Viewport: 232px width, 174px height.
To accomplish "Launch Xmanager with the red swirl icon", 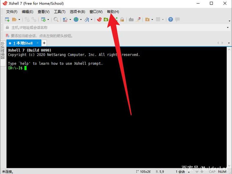I will pyautogui.click(x=99, y=19).
